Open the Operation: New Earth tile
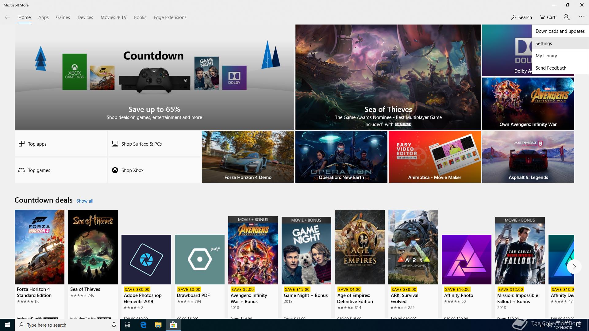The height and width of the screenshot is (331, 589). (341, 157)
